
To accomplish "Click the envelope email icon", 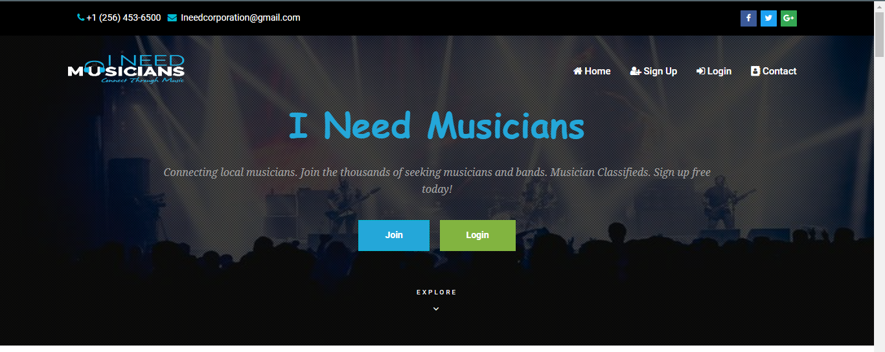I will [172, 17].
